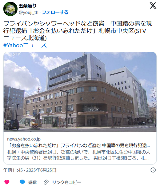This screenshot has height=186, width=160.
Task: Click the POLICE sign on the building
Action: click(x=94, y=110)
